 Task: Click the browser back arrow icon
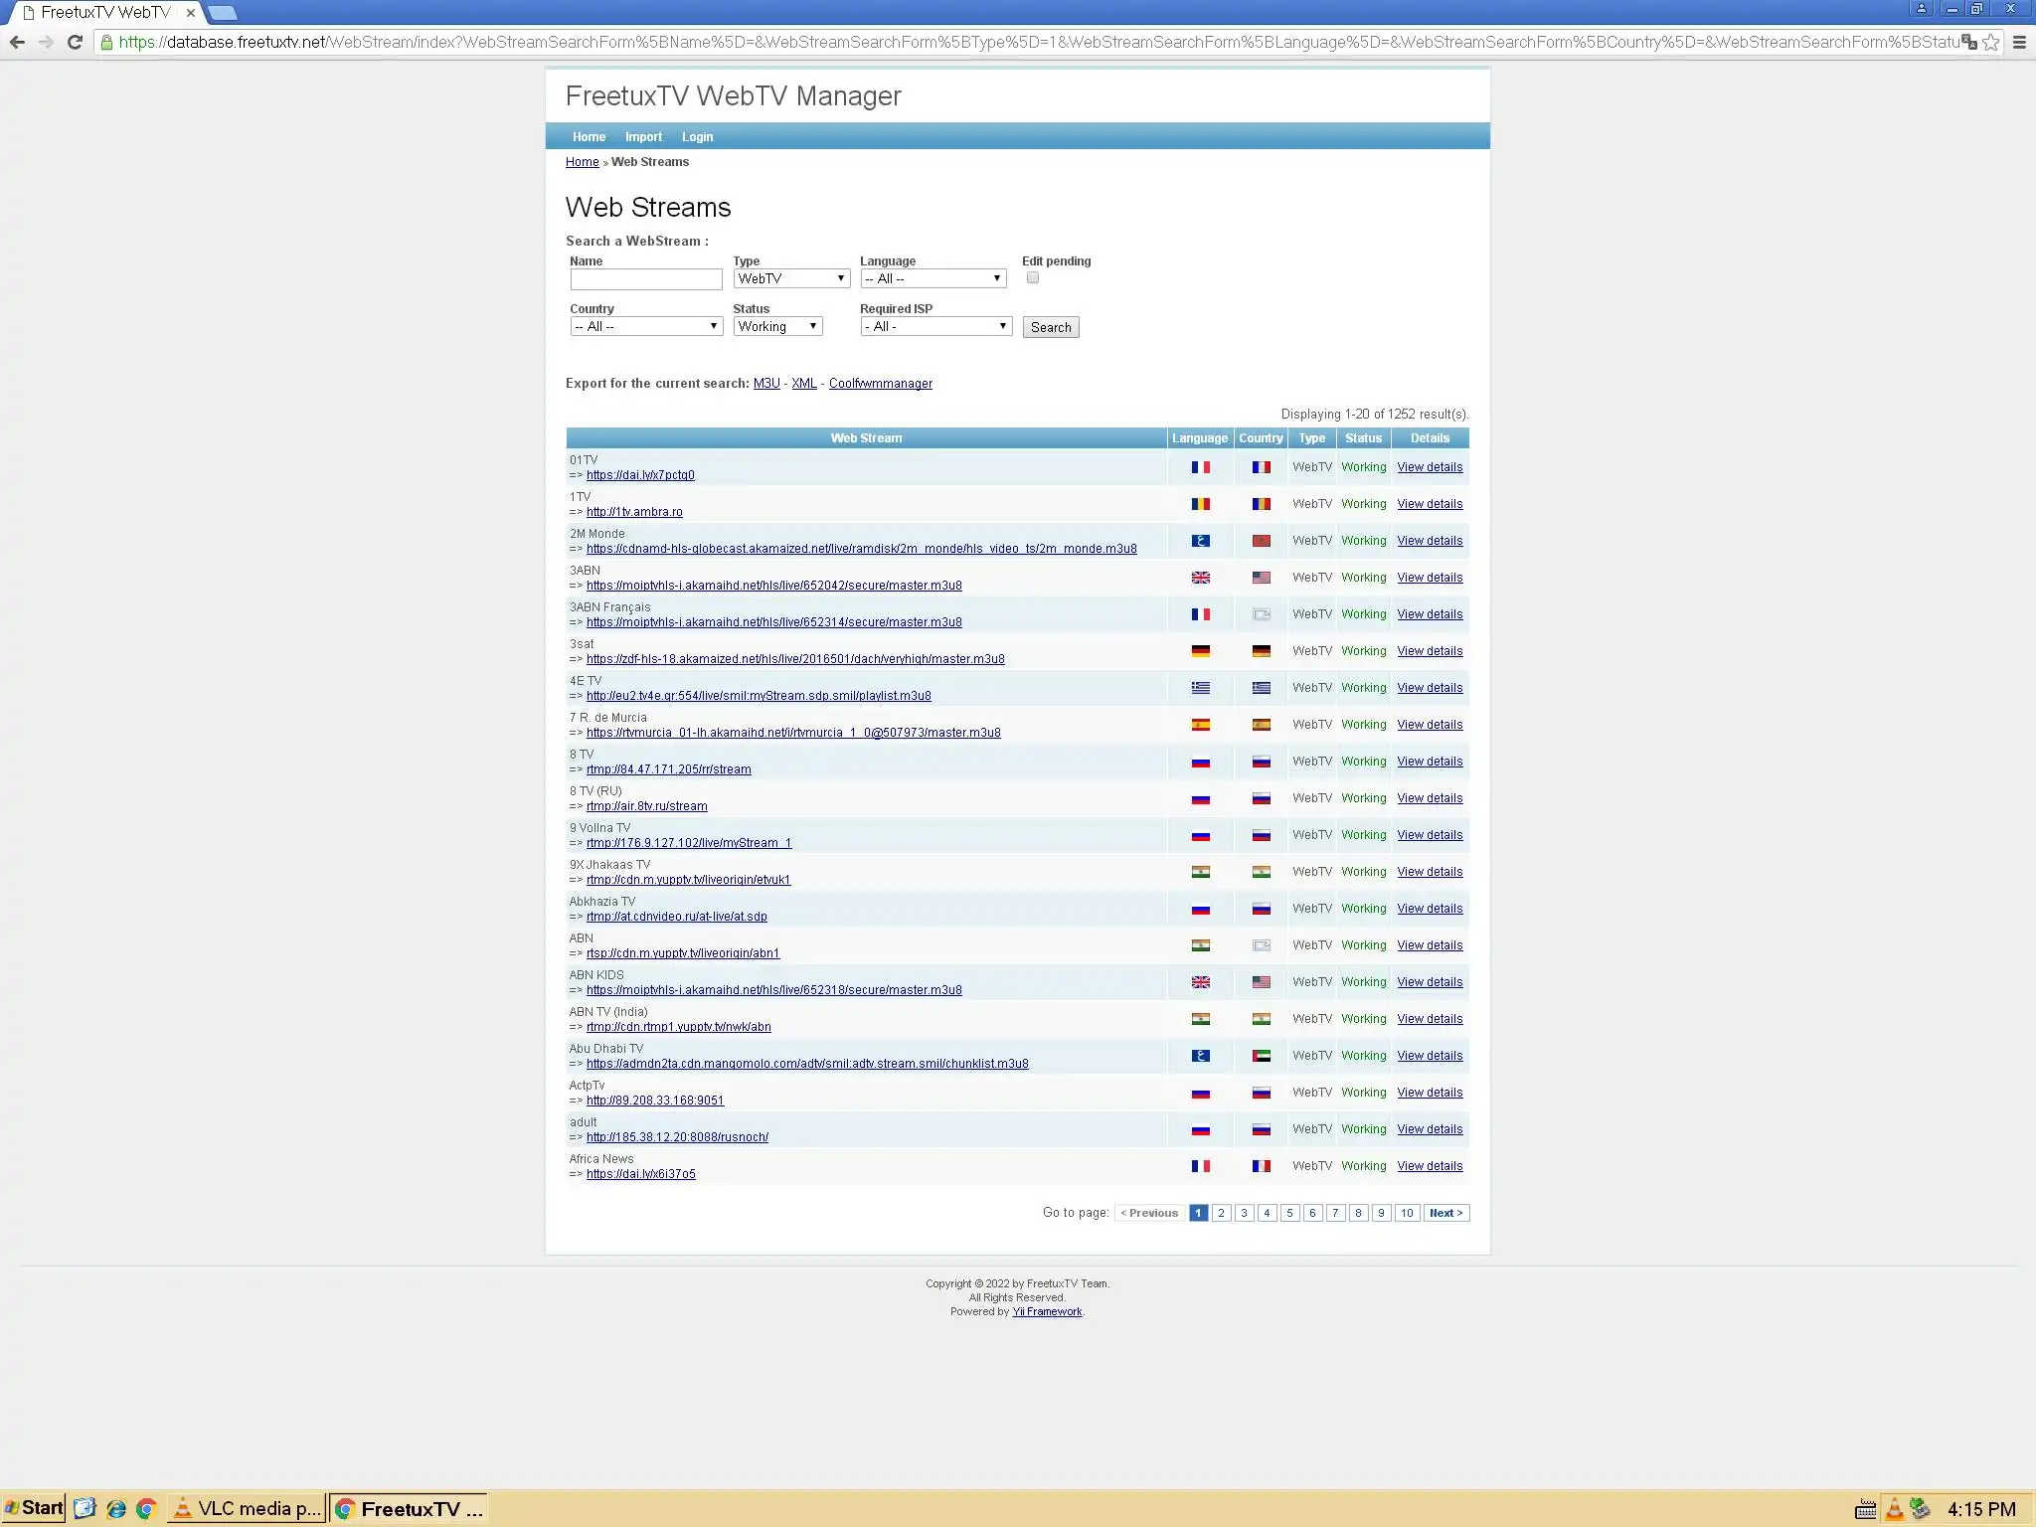click(17, 42)
